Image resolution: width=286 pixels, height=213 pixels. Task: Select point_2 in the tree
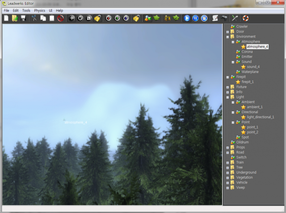[x=252, y=132]
